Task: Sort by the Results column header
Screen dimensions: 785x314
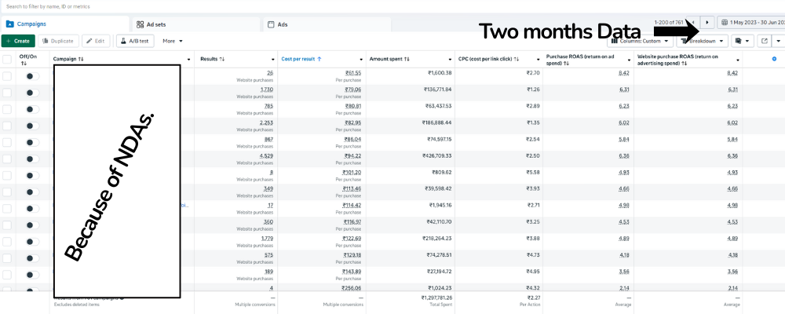Action: click(213, 59)
